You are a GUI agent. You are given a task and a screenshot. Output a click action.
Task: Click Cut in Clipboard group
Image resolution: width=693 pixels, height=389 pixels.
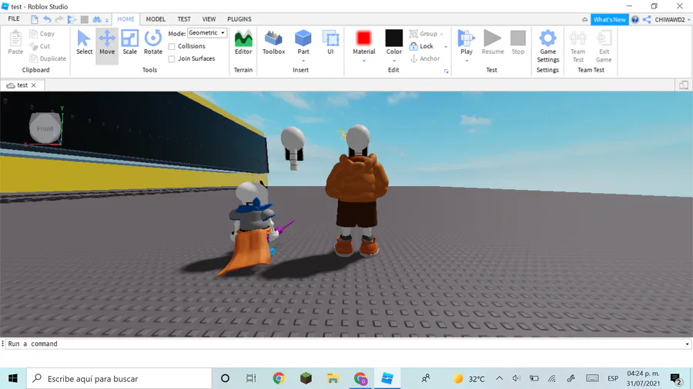pos(40,46)
